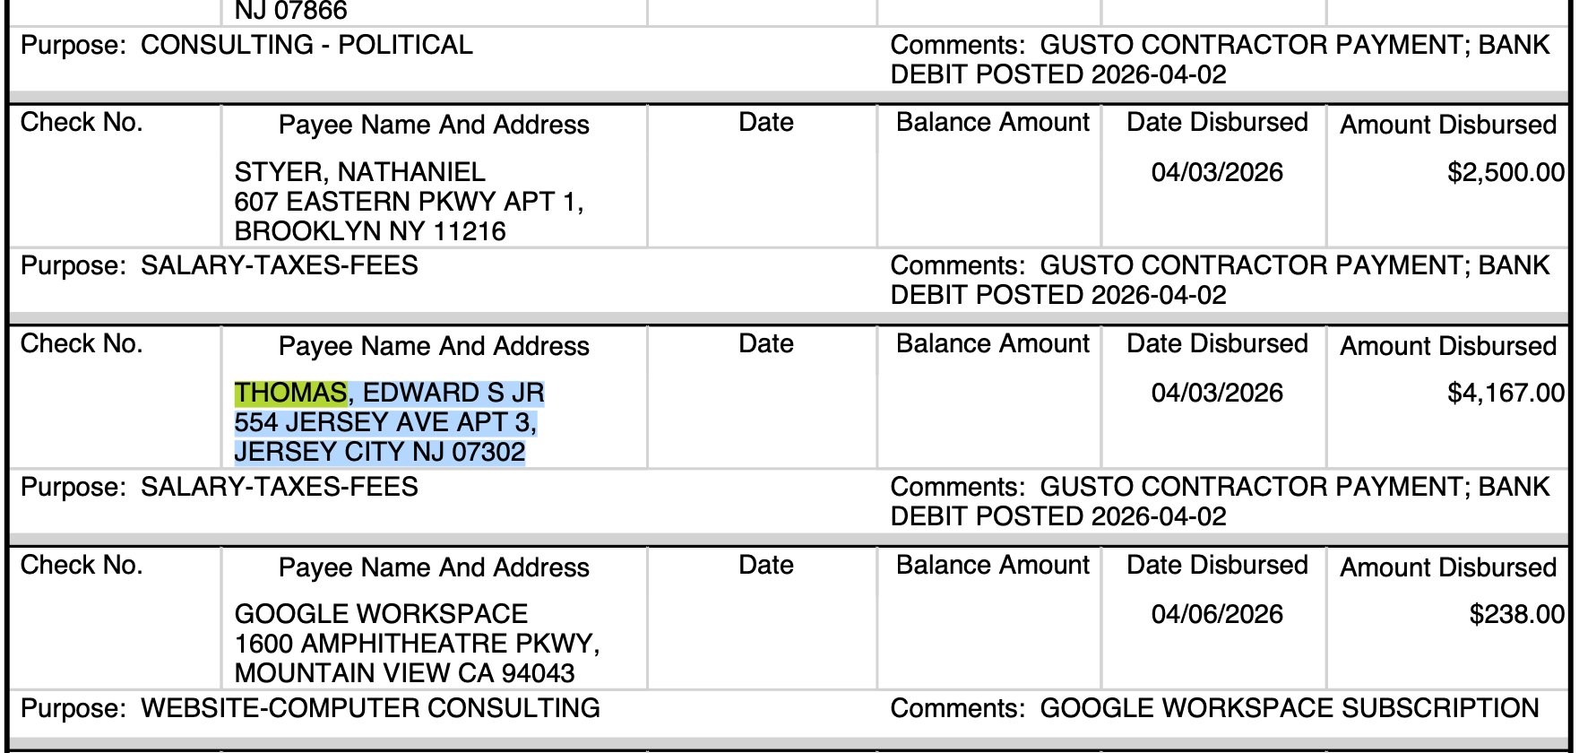
Task: Click the Styer row 04/03/2026 date
Action: (x=1217, y=172)
